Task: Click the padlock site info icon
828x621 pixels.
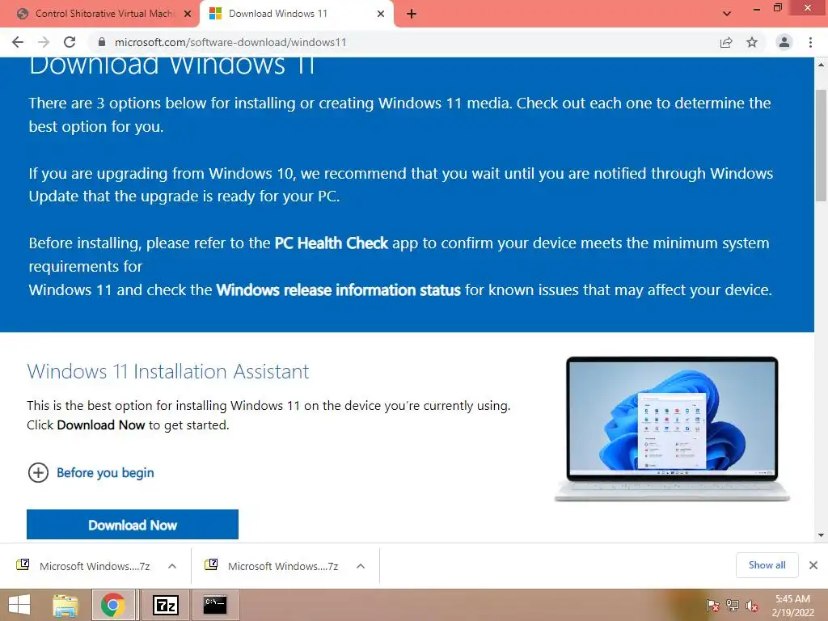Action: pyautogui.click(x=101, y=42)
